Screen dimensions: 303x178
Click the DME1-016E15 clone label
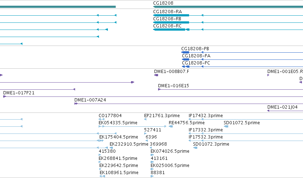[x=173, y=86]
